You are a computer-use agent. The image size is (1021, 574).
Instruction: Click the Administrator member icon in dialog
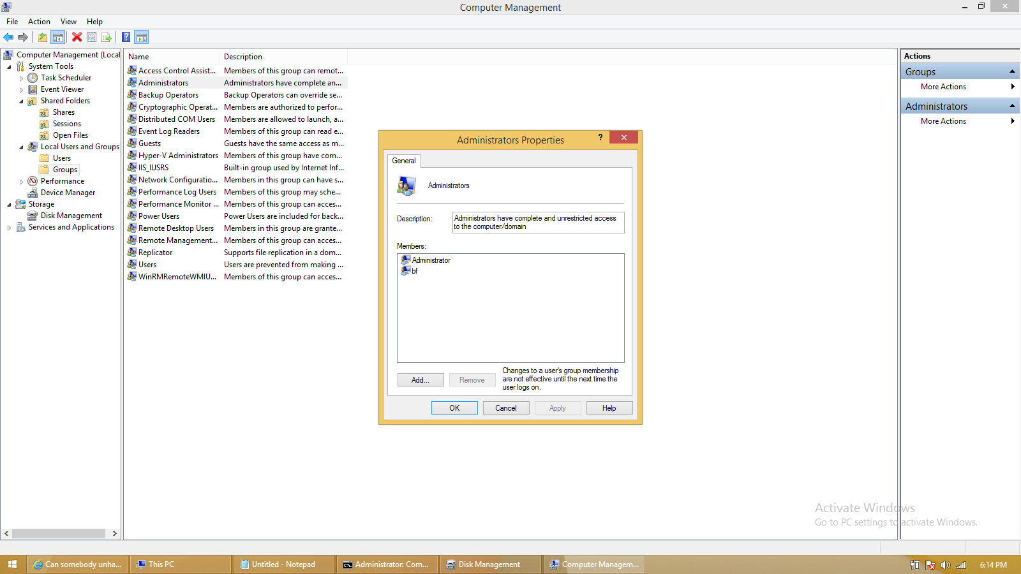tap(405, 260)
